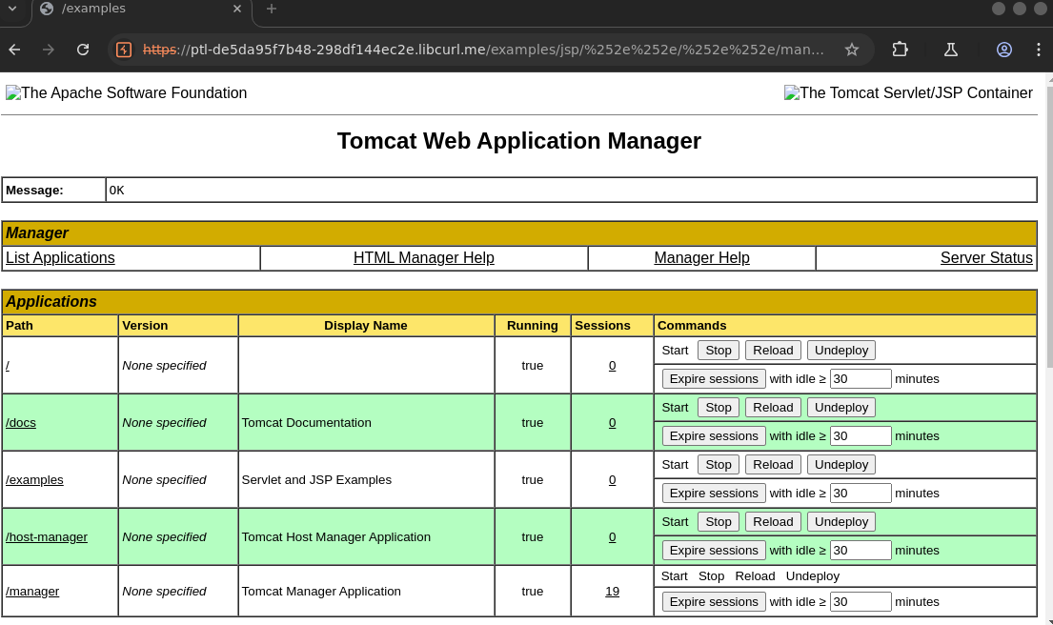Undeploy the /docs application
Viewport: 1053px width, 625px height.
840,407
